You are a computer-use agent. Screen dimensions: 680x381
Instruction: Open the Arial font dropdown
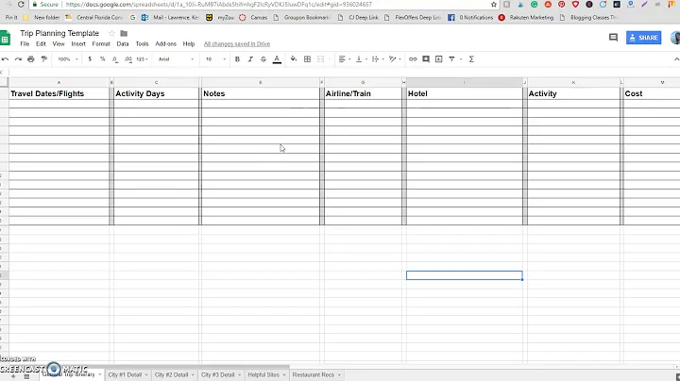(176, 58)
